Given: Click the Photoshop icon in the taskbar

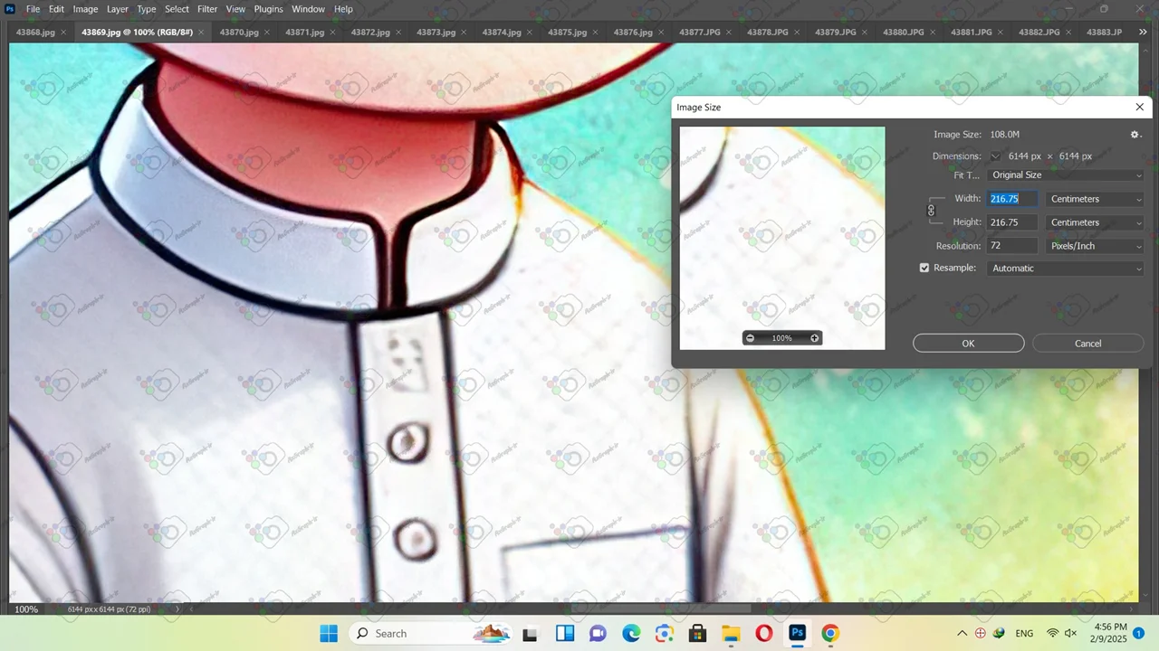Looking at the screenshot, I should pos(797,633).
